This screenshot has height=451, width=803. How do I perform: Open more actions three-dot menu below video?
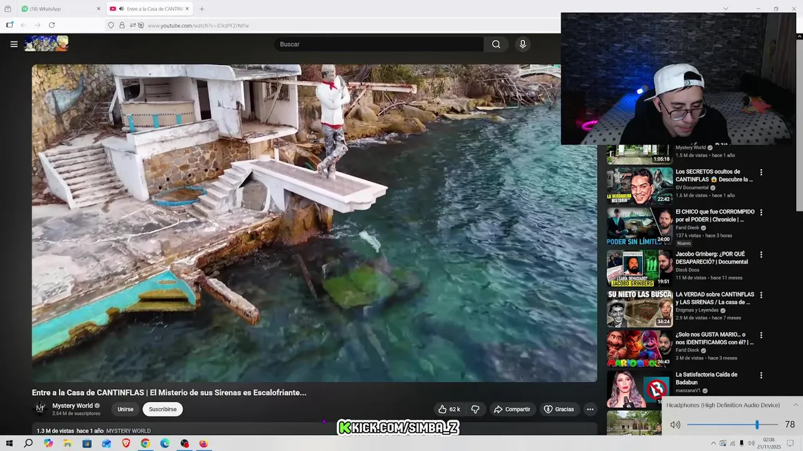[x=590, y=409]
